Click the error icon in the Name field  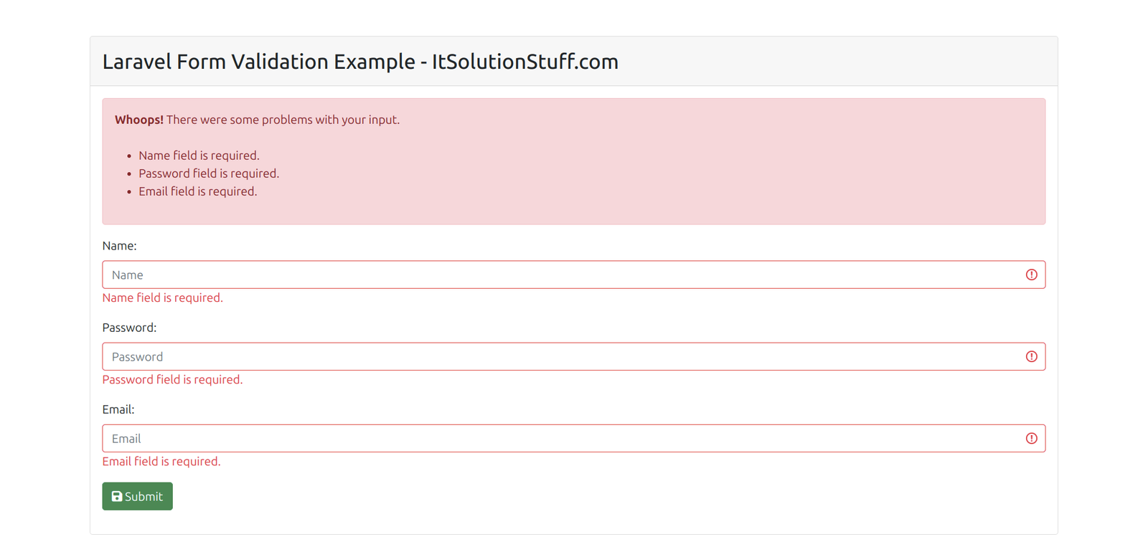[x=1032, y=275]
